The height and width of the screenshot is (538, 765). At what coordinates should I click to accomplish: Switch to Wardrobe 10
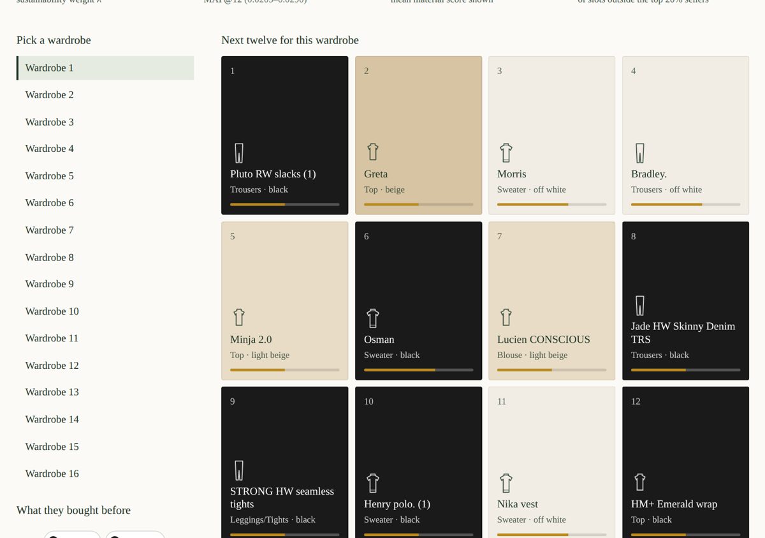tap(105, 311)
